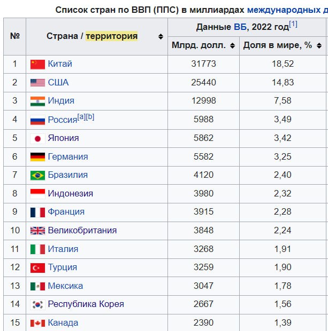Click the Republic of Korea flag icon

pyautogui.click(x=37, y=305)
